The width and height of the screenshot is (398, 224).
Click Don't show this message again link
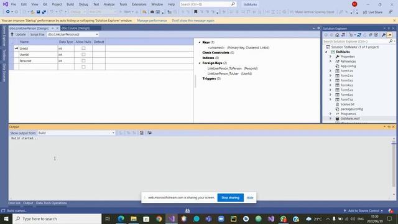[x=193, y=21]
